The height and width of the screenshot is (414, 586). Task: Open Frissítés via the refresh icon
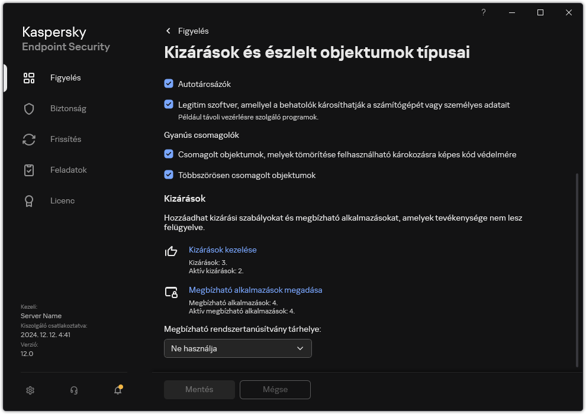coord(29,139)
